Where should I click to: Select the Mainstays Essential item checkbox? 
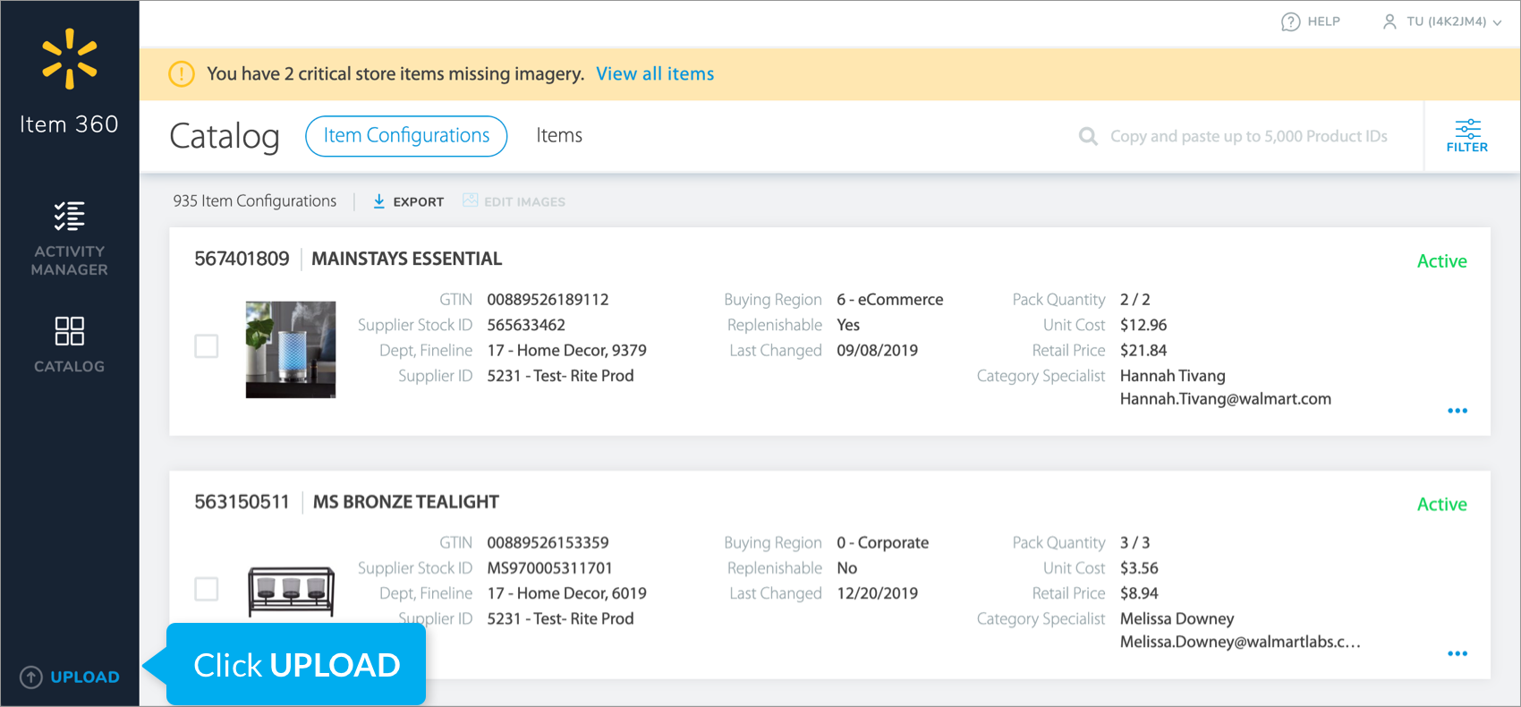207,346
